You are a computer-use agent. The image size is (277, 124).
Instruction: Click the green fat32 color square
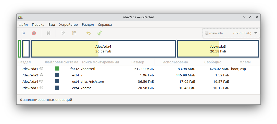[x=57, y=69]
